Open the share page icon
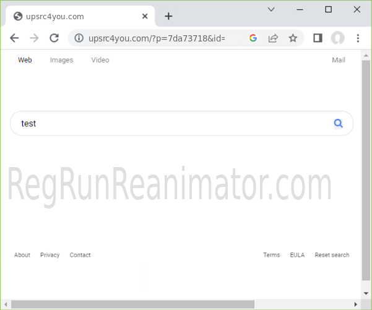The width and height of the screenshot is (372, 310). point(273,38)
